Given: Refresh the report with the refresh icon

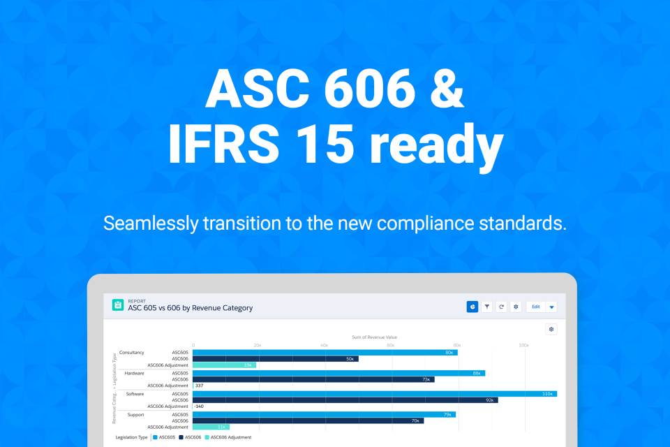Looking at the screenshot, I should 500,307.
